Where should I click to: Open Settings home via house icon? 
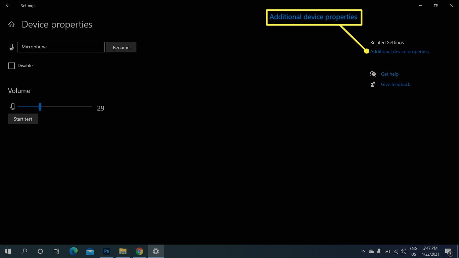pyautogui.click(x=11, y=25)
